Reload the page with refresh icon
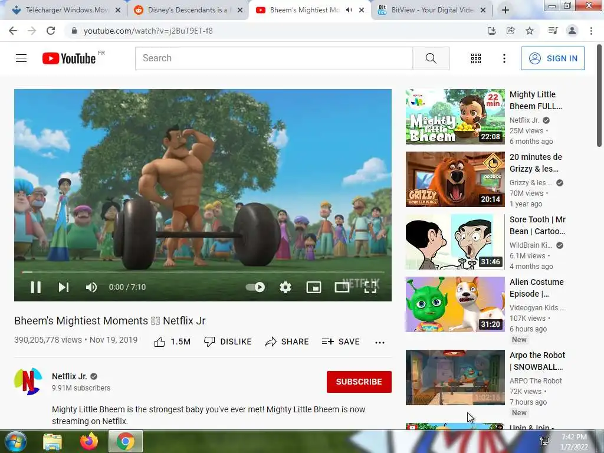This screenshot has width=604, height=453. (51, 31)
